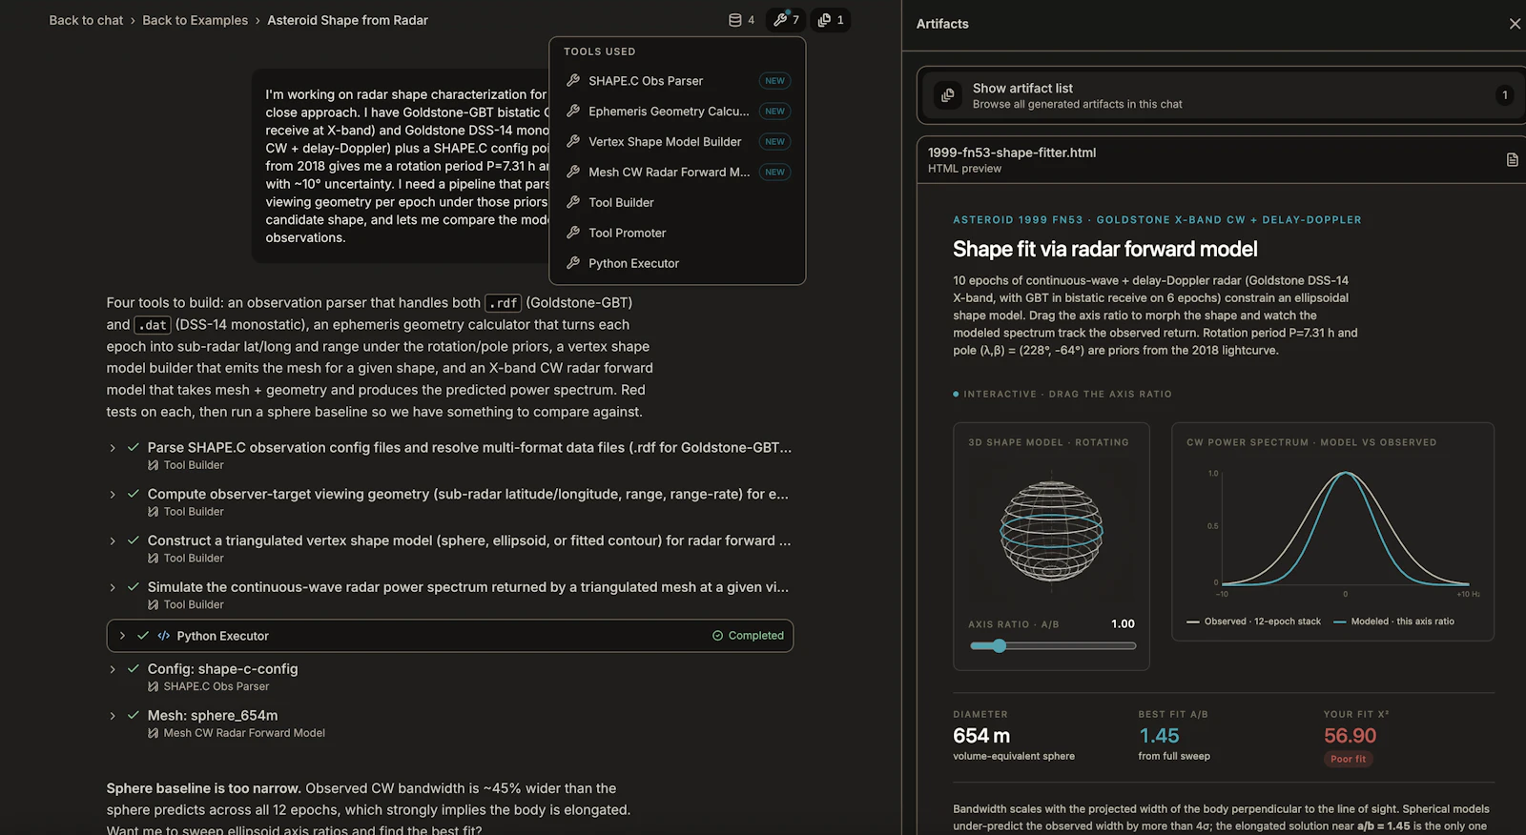Click checkmark icon on Parse SHAPE.C observation step

pos(134,447)
